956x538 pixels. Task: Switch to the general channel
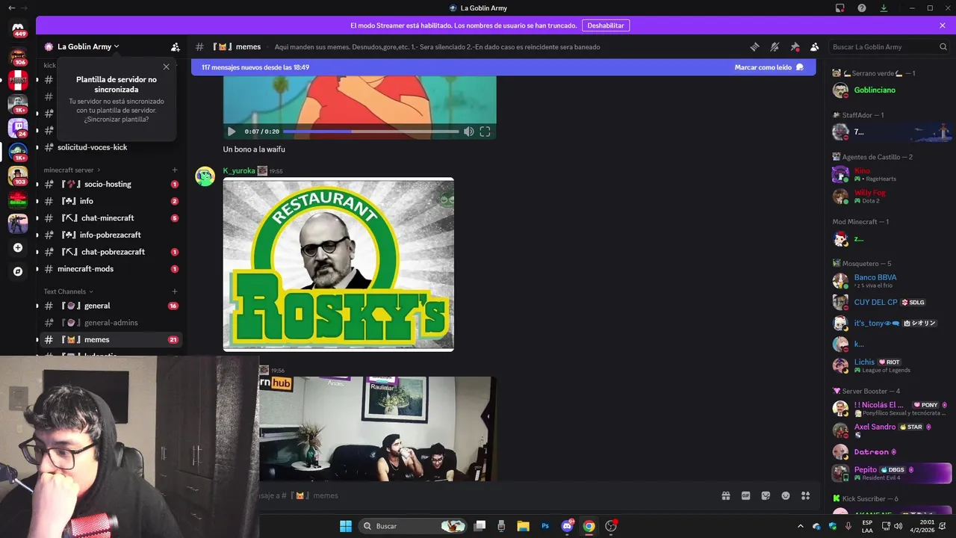pyautogui.click(x=111, y=306)
